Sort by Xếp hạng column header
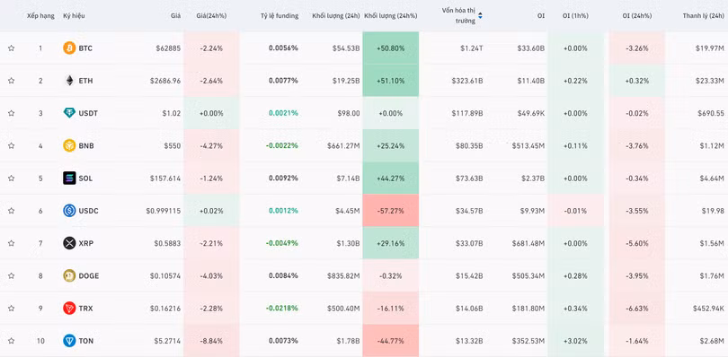The width and height of the screenshot is (728, 357). point(40,16)
